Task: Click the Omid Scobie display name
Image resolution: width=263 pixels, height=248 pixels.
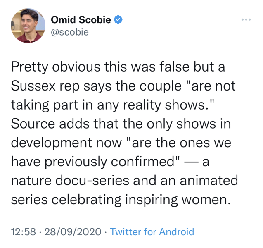Action: (x=81, y=20)
